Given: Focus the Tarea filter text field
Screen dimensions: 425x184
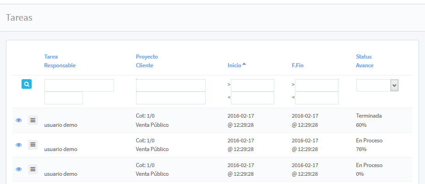Looking at the screenshot, I should [x=79, y=85].
